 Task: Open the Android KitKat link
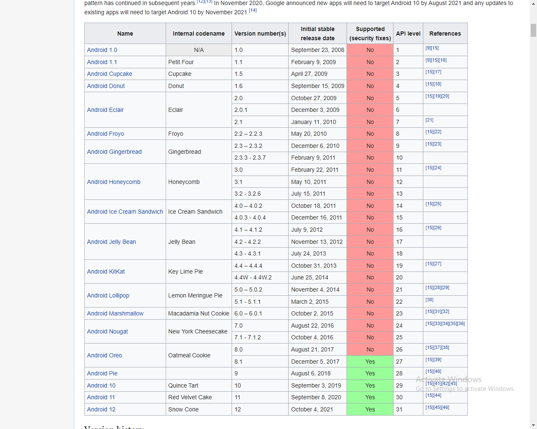point(106,271)
